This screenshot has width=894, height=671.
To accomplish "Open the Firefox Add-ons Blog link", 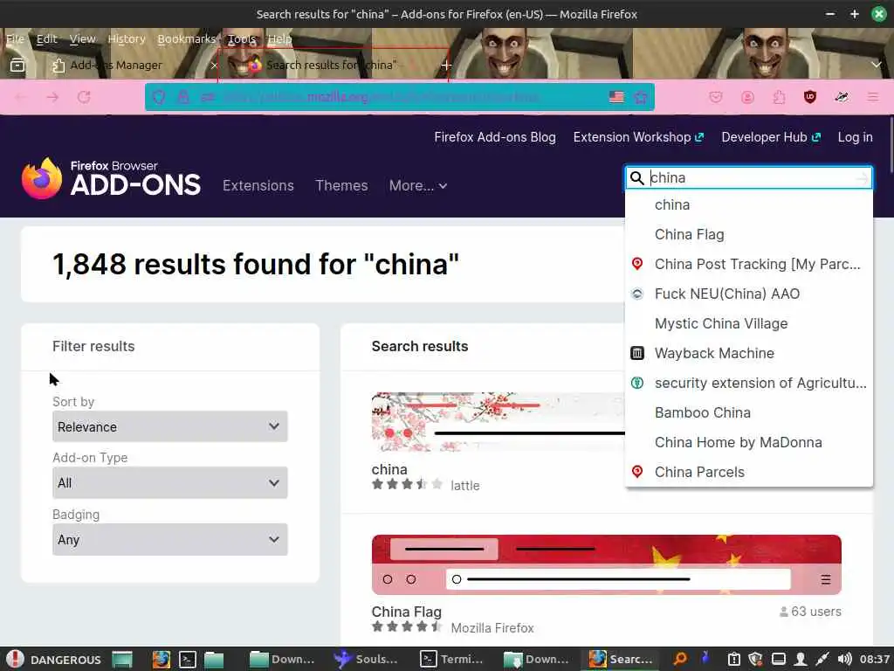I will click(x=495, y=137).
